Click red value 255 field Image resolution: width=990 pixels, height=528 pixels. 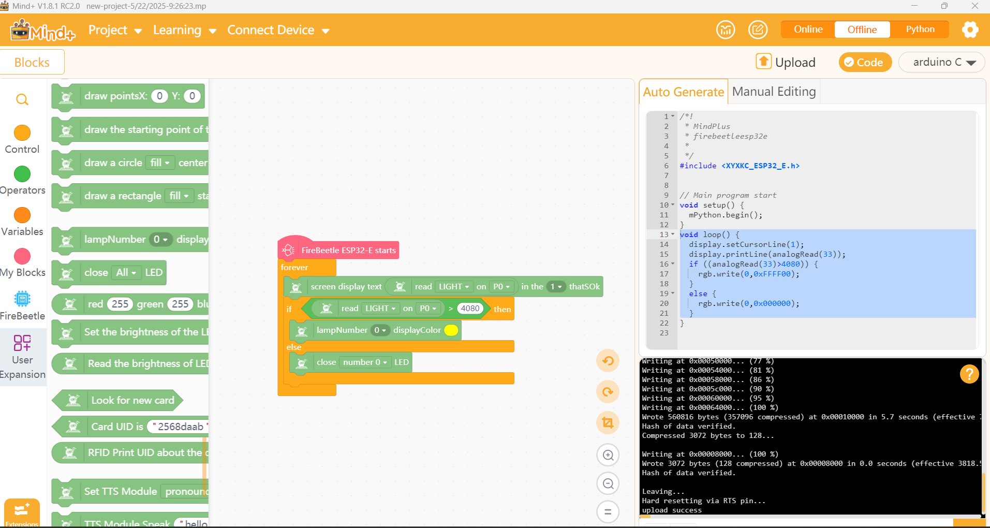coord(120,304)
